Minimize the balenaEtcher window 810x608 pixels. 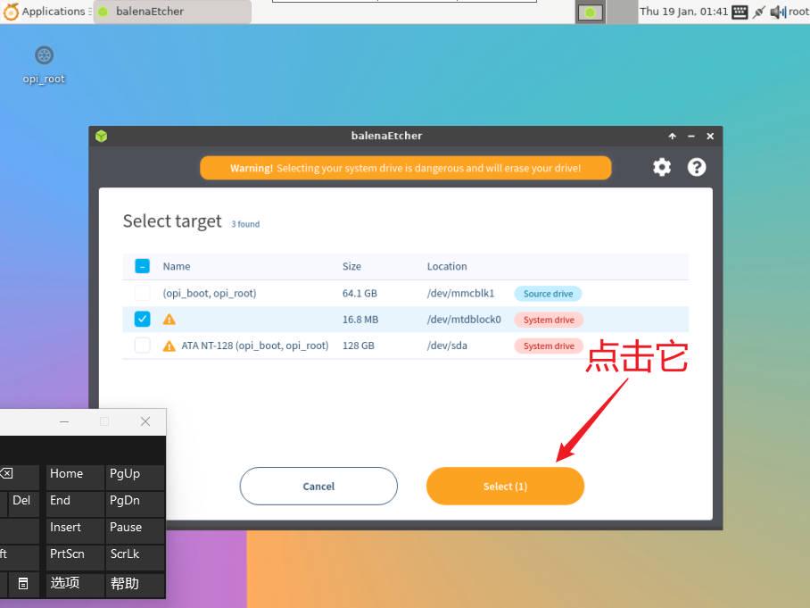[691, 136]
